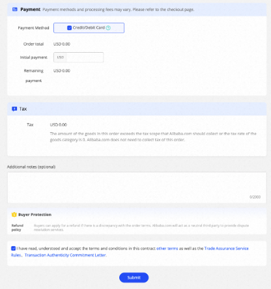Click the Tax section heading text
Image resolution: width=271 pixels, height=289 pixels.
(x=23, y=109)
